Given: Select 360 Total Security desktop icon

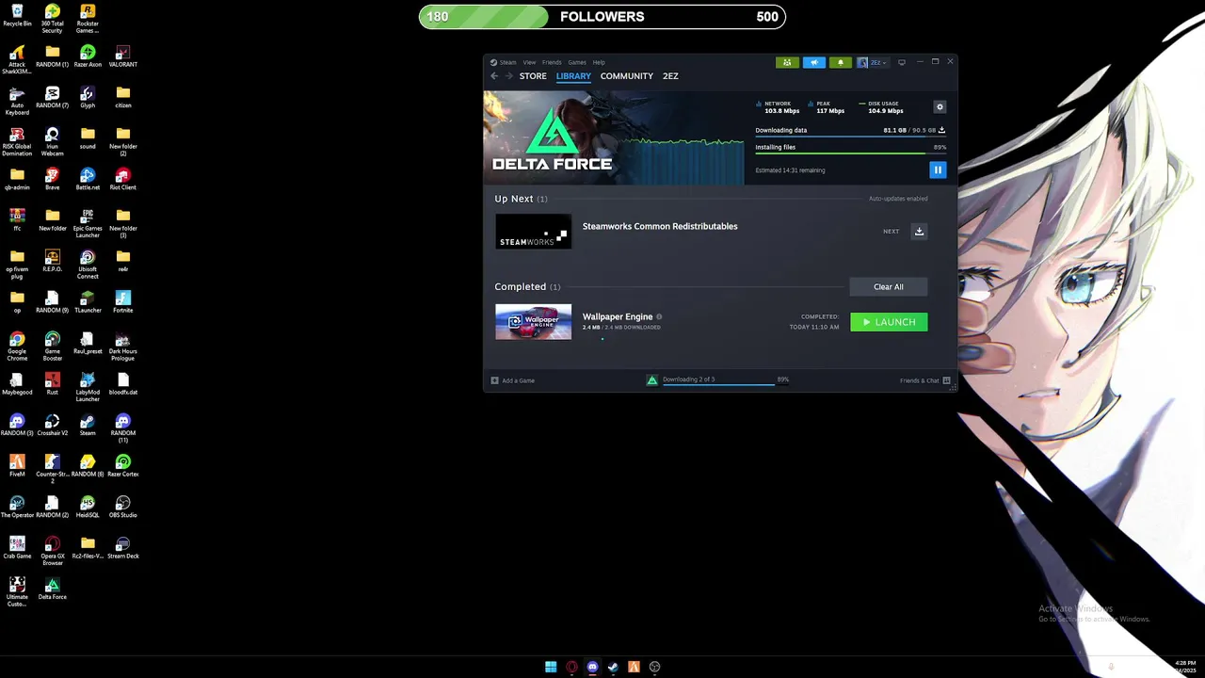Looking at the screenshot, I should (52, 19).
